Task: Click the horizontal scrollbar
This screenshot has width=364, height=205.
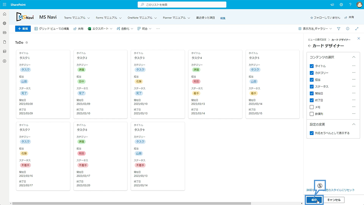Action: pyautogui.click(x=132, y=204)
